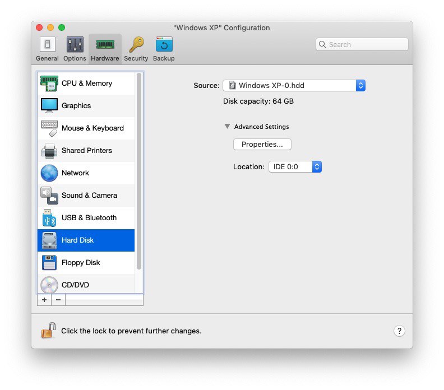Add a device with the plus button
This screenshot has width=444, height=390.
[44, 300]
